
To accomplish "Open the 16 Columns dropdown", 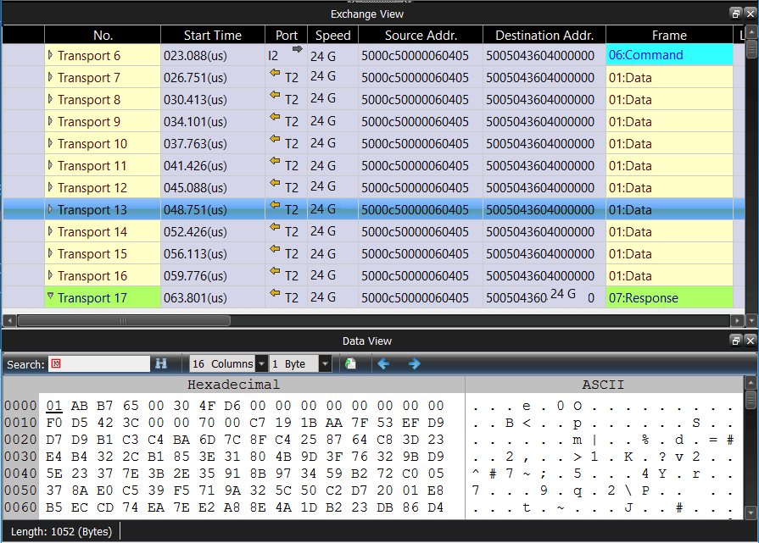I will tap(261, 364).
